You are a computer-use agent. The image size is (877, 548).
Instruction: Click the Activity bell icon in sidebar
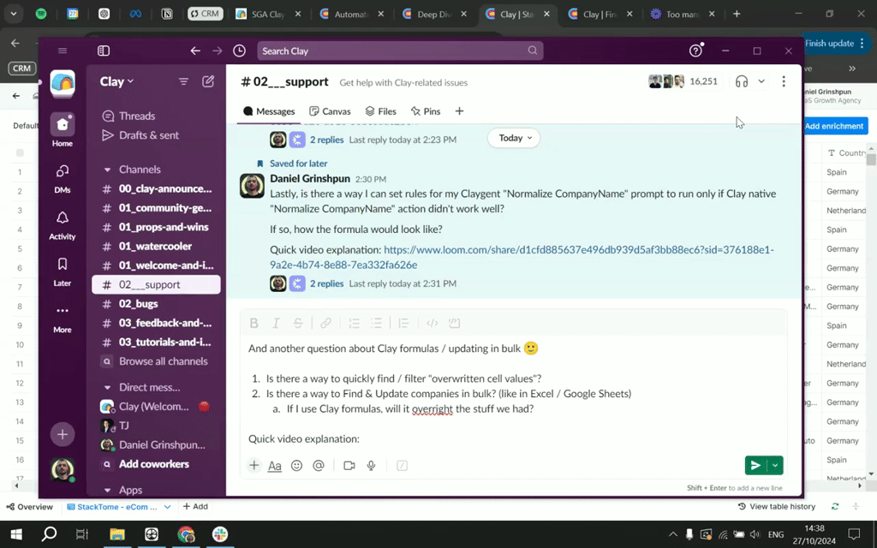62,218
